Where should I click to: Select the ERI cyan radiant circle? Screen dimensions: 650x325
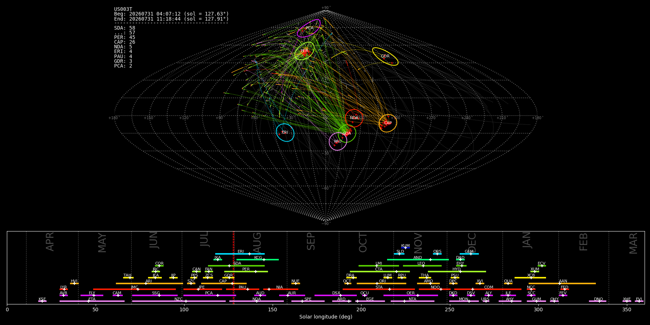(285, 133)
